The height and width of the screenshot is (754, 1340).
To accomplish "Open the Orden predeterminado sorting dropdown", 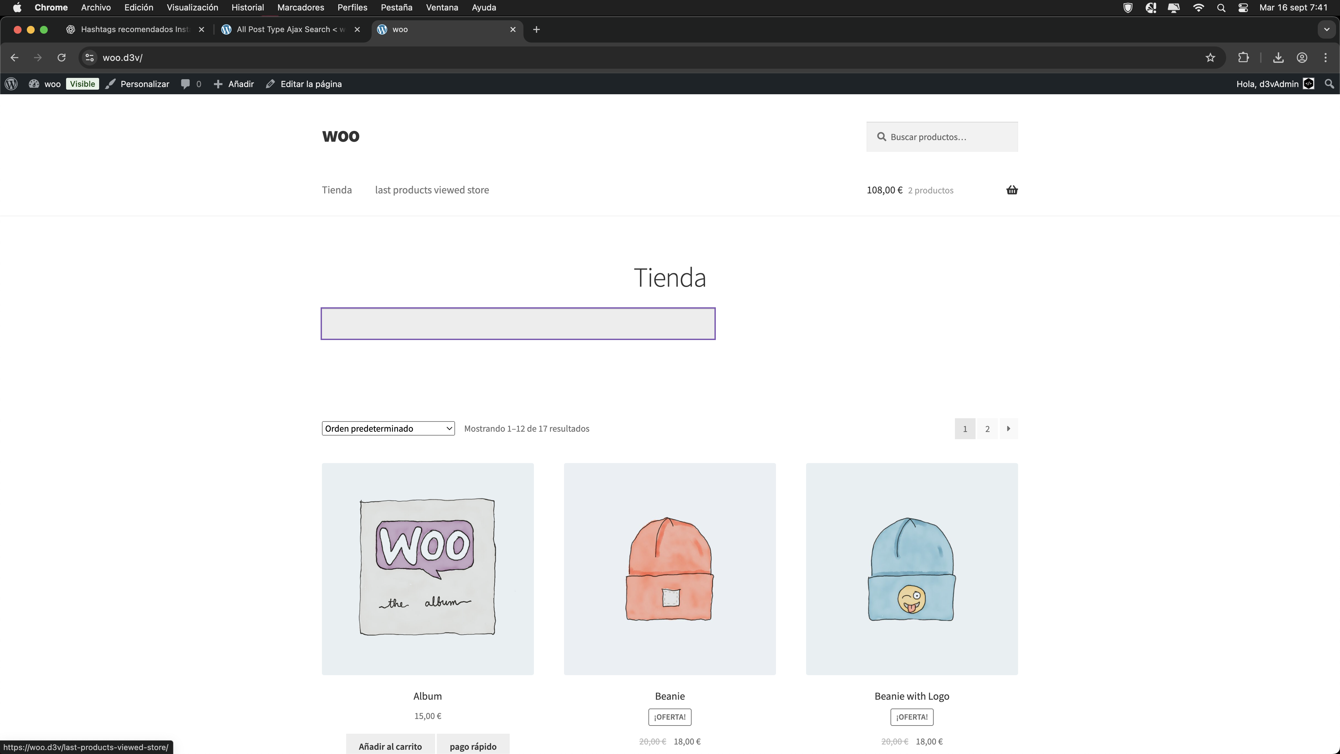I will (x=388, y=428).
